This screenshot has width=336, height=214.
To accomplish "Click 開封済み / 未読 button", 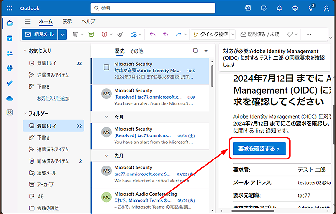I will [260, 34].
